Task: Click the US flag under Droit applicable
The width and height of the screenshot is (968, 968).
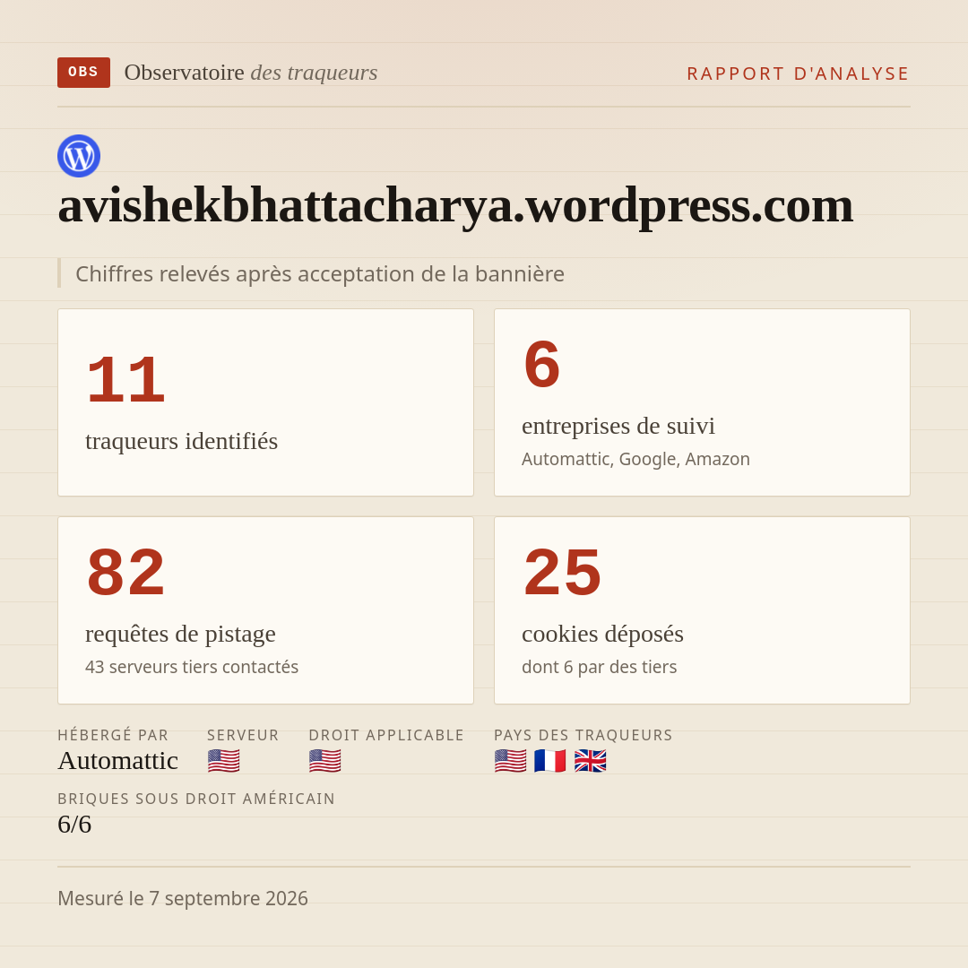Action: 324,761
